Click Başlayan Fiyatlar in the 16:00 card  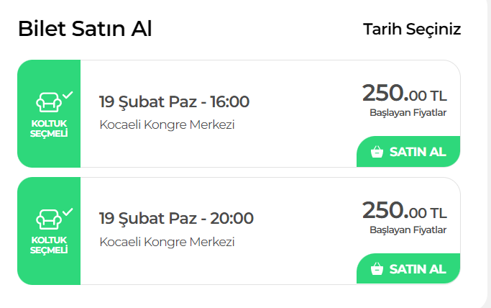(x=408, y=112)
